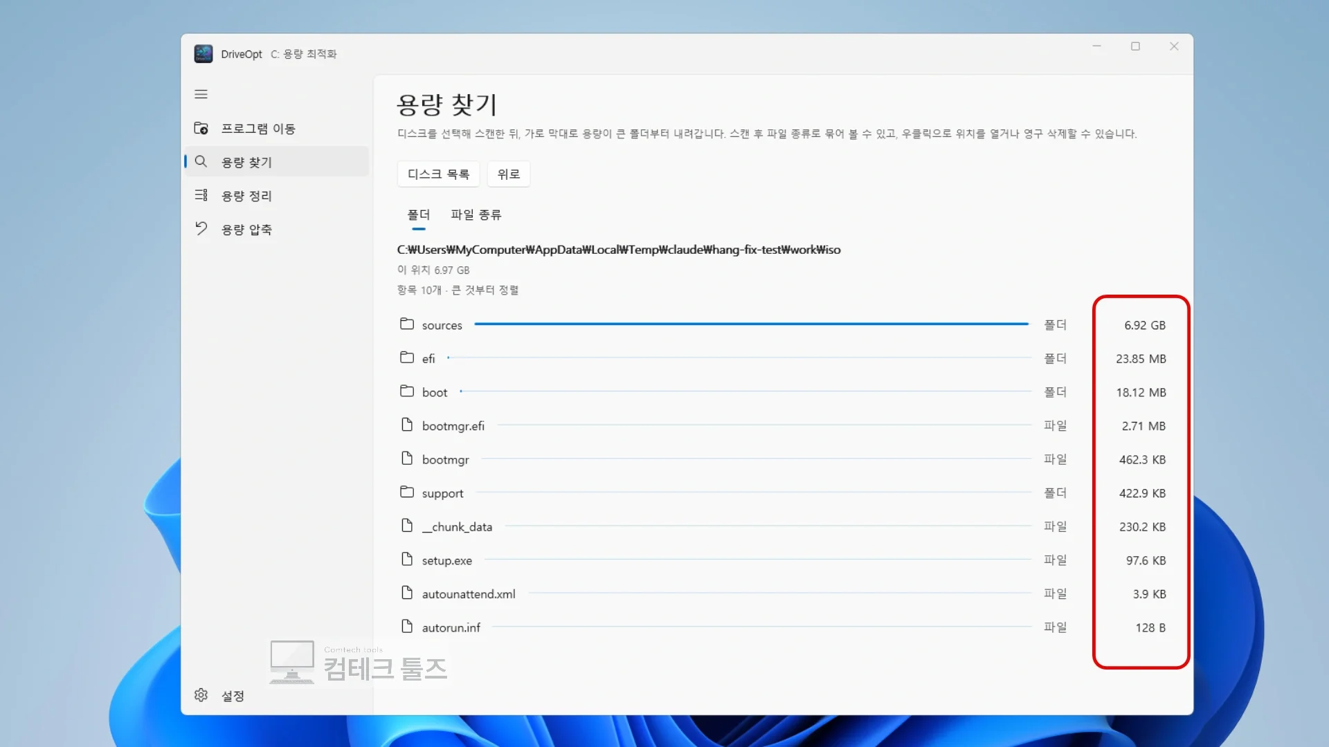Click the setup.exe file icon

(x=407, y=559)
